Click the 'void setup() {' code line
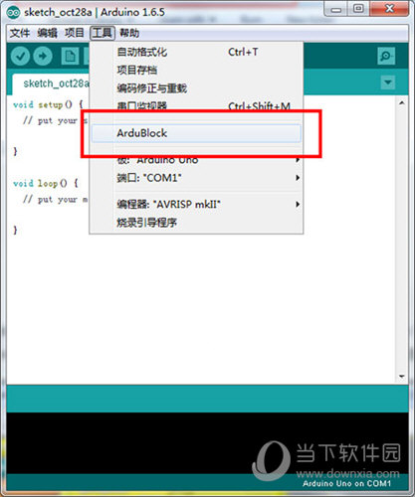 point(48,104)
